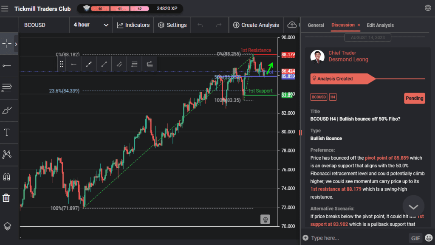Click the 100%(71.897) Fibonacci label
This screenshot has height=245, width=435.
(x=65, y=208)
